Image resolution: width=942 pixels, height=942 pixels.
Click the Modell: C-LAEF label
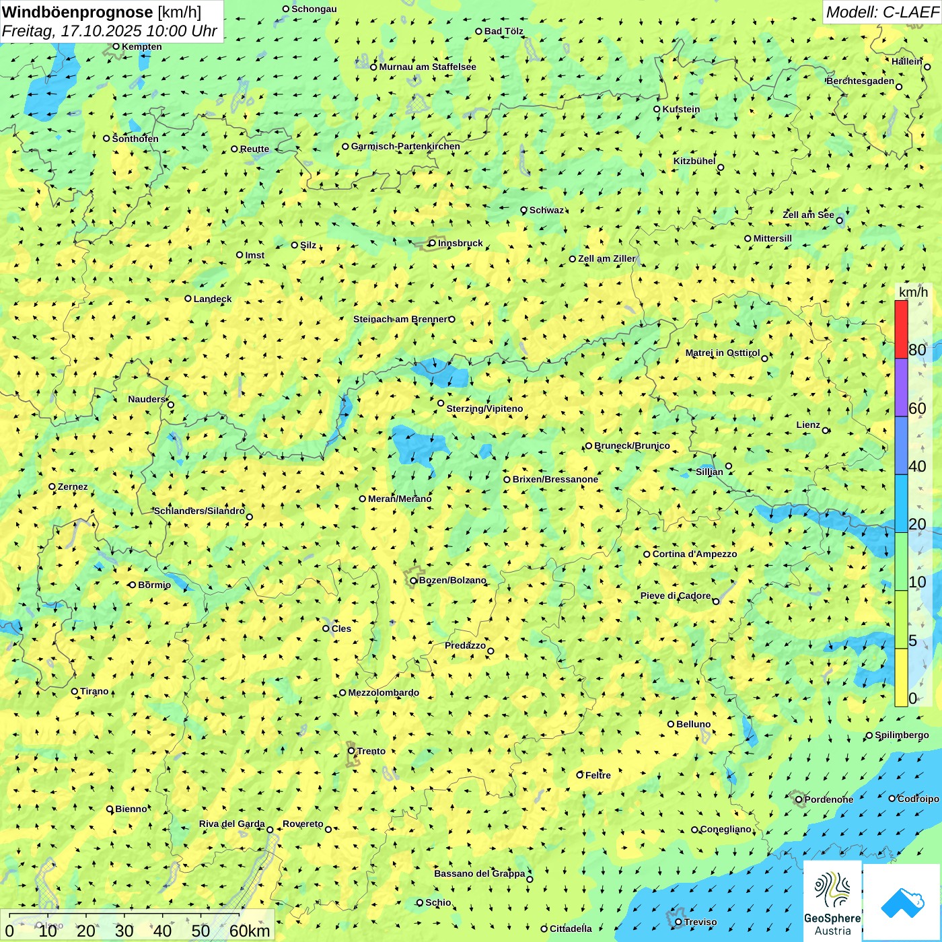pos(882,12)
